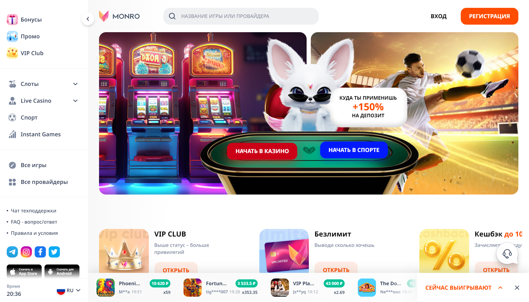Collapse the 'Сейчас выигрывают' winners panel
The image size is (529, 302).
(x=500, y=288)
